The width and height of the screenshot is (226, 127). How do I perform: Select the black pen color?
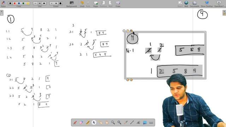pyautogui.click(x=10, y=3)
